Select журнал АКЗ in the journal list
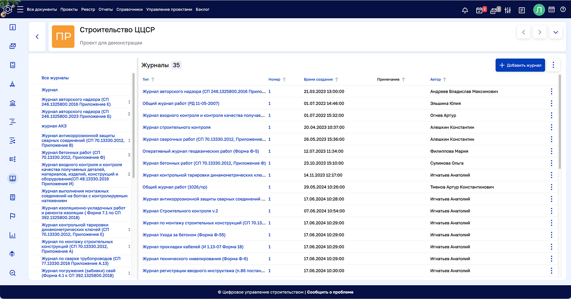Viewport: 571px width, 299px height. (x=54, y=126)
